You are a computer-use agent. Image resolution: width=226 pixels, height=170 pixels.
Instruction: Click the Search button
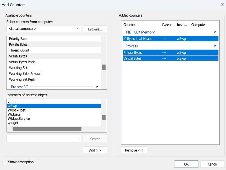click(x=95, y=139)
